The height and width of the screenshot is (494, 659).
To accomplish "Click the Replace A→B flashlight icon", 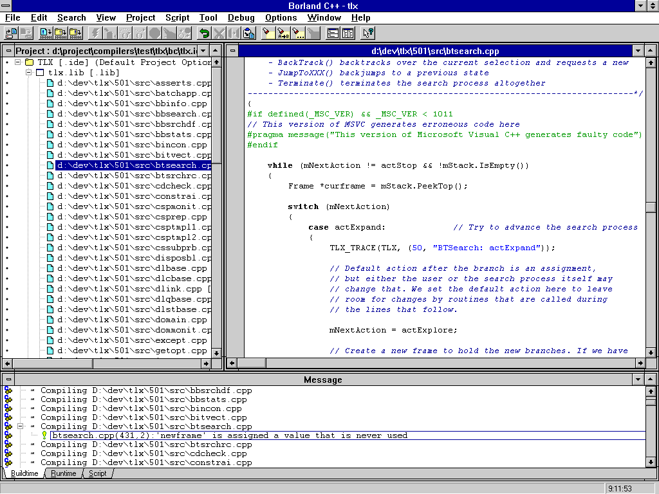I will click(x=283, y=33).
